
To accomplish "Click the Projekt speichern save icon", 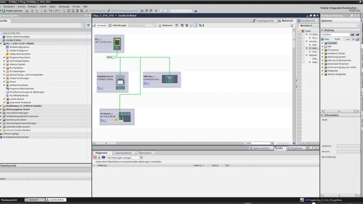I will point(4,11).
